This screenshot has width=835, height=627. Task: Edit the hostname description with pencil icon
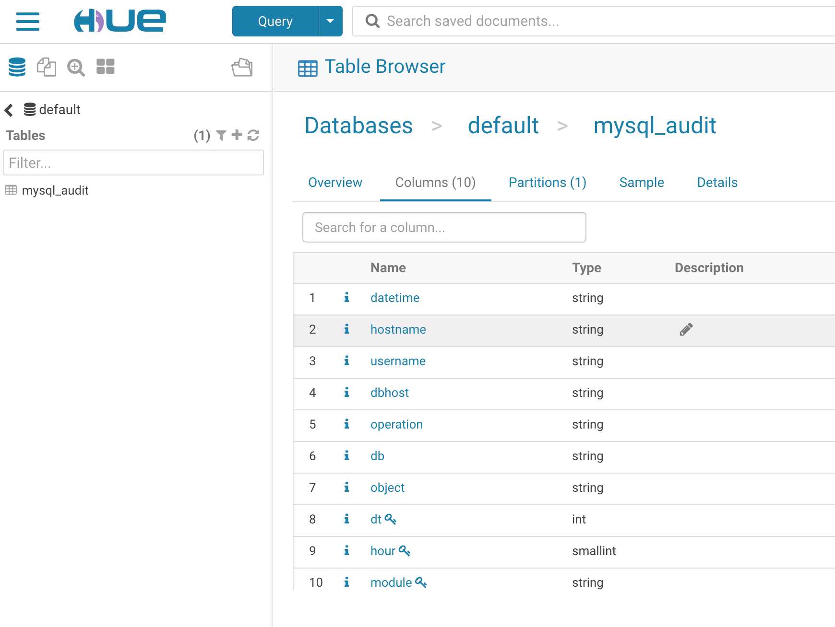coord(686,329)
